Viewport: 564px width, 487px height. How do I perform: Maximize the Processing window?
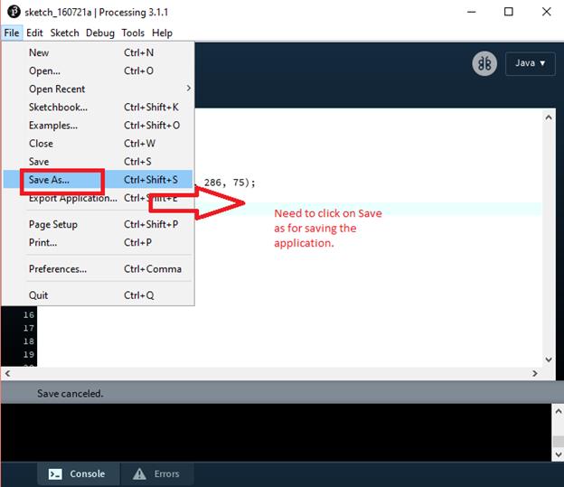click(509, 12)
